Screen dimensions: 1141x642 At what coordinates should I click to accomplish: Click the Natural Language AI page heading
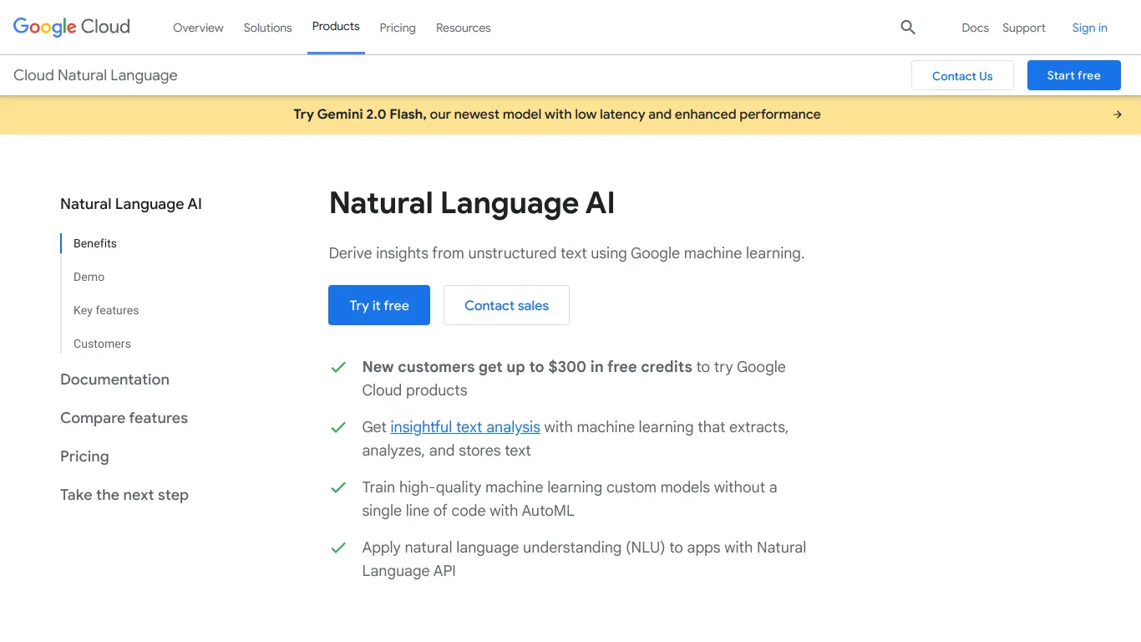[x=472, y=203]
